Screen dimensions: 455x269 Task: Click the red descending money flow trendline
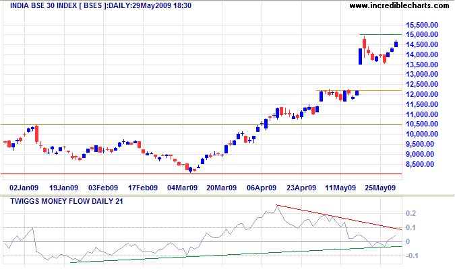click(x=339, y=217)
